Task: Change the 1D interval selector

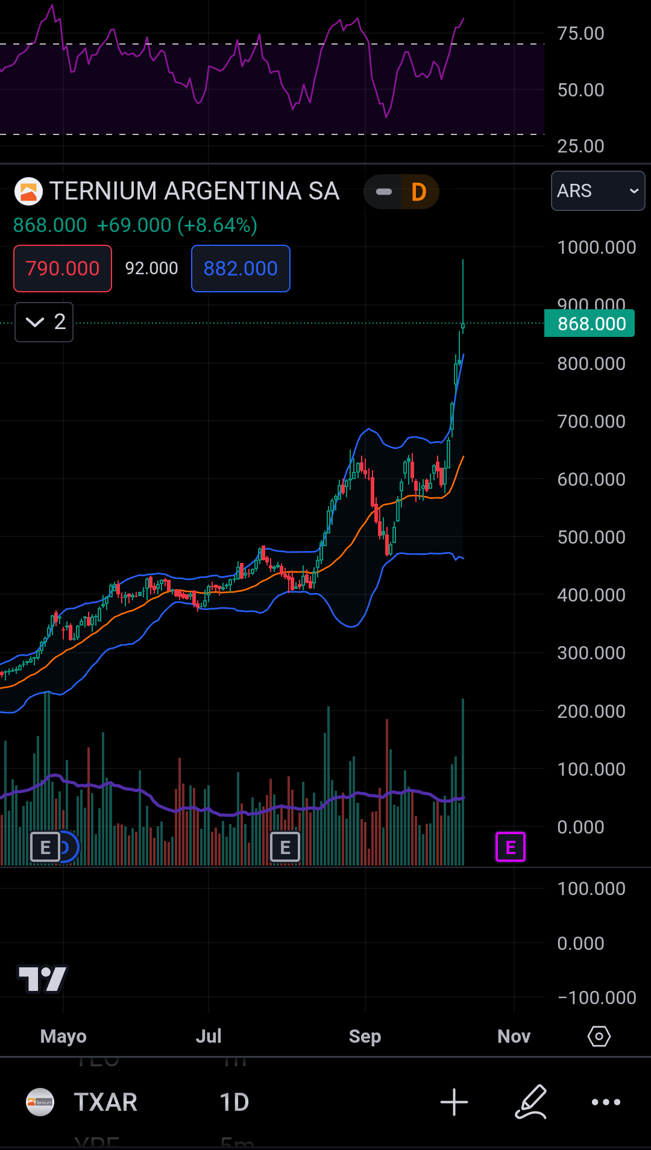Action: 234,1102
